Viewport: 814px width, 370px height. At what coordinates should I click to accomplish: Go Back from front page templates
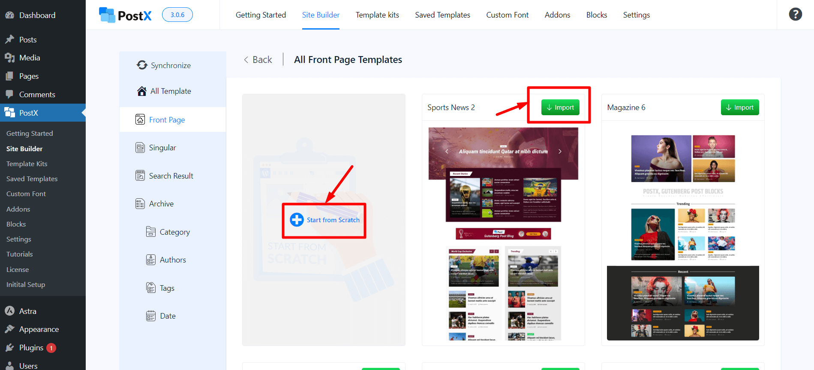click(x=258, y=60)
